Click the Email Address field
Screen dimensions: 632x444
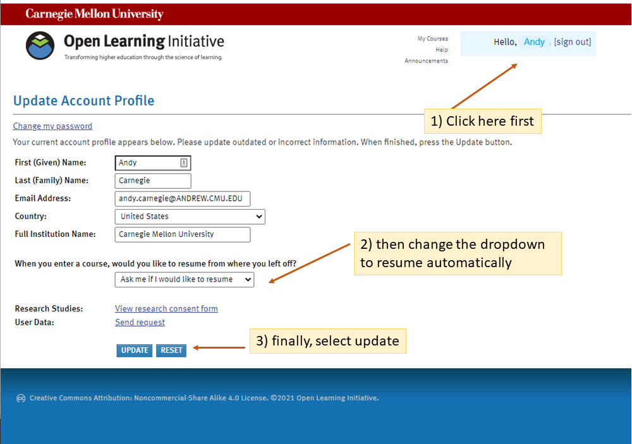coord(183,198)
